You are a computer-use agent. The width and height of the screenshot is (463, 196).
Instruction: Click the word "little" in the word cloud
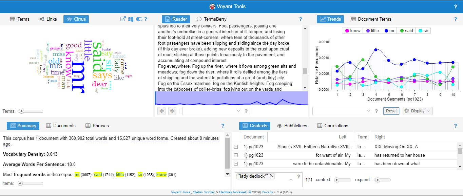pos(88,50)
